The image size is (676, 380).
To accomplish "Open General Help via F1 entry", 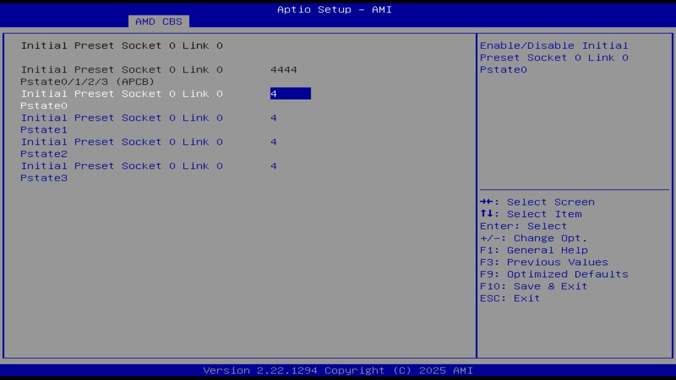I will (533, 250).
